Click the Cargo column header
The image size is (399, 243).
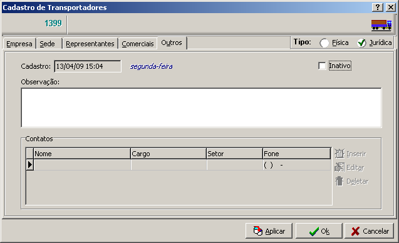coord(168,154)
